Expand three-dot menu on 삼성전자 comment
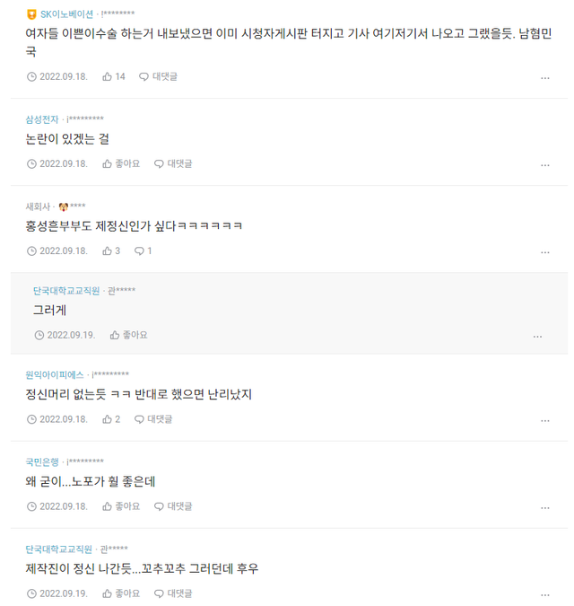The image size is (574, 606). (544, 165)
